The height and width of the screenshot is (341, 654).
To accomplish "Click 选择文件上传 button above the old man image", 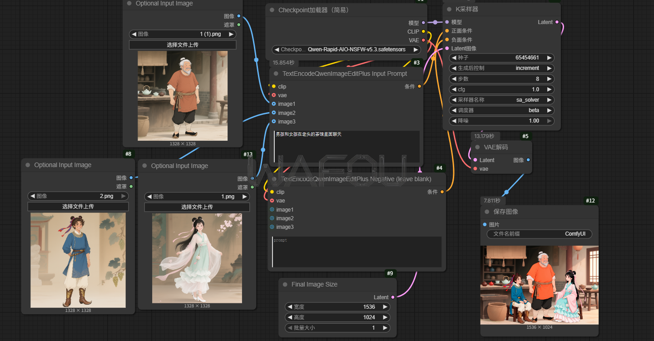I will (x=183, y=45).
